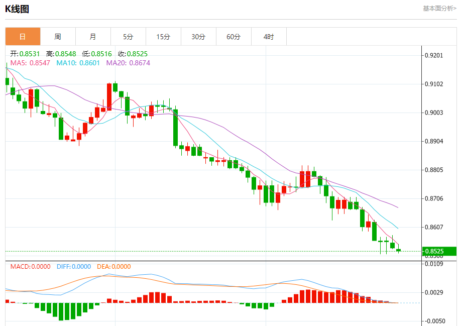Click the 0.9102 price axis label
This screenshot has height=326, width=460.
434,84
